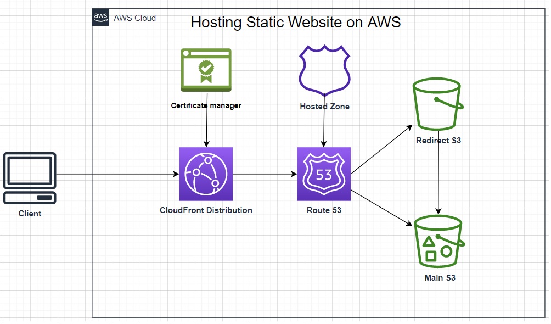Click the Certificate manager green icon
This screenshot has width=551, height=324.
[206, 69]
